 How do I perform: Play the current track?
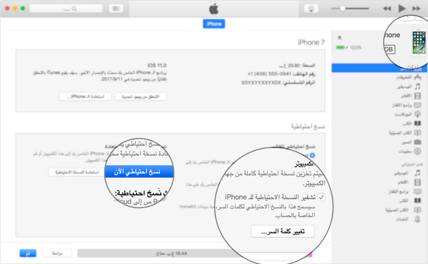point(402,9)
